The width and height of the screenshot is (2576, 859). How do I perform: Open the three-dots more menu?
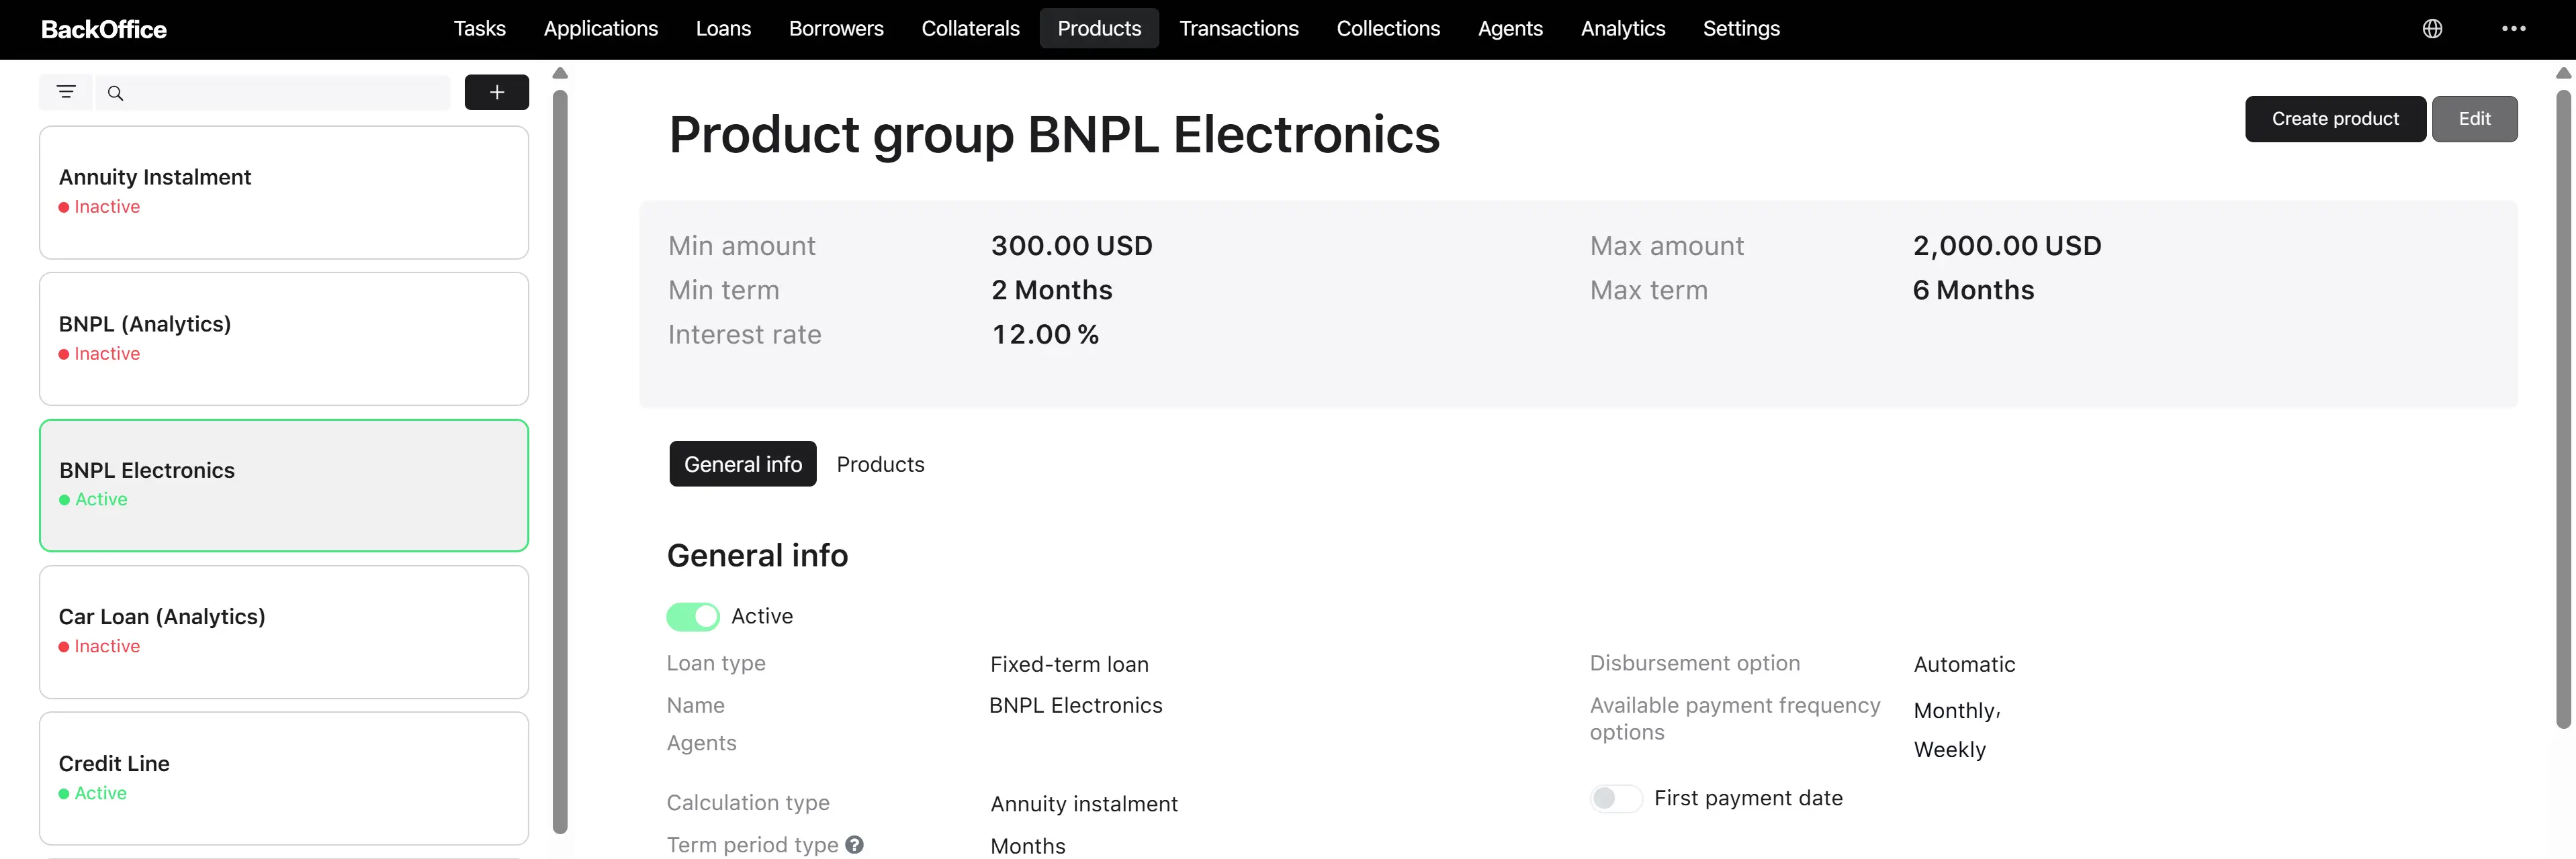pyautogui.click(x=2513, y=29)
